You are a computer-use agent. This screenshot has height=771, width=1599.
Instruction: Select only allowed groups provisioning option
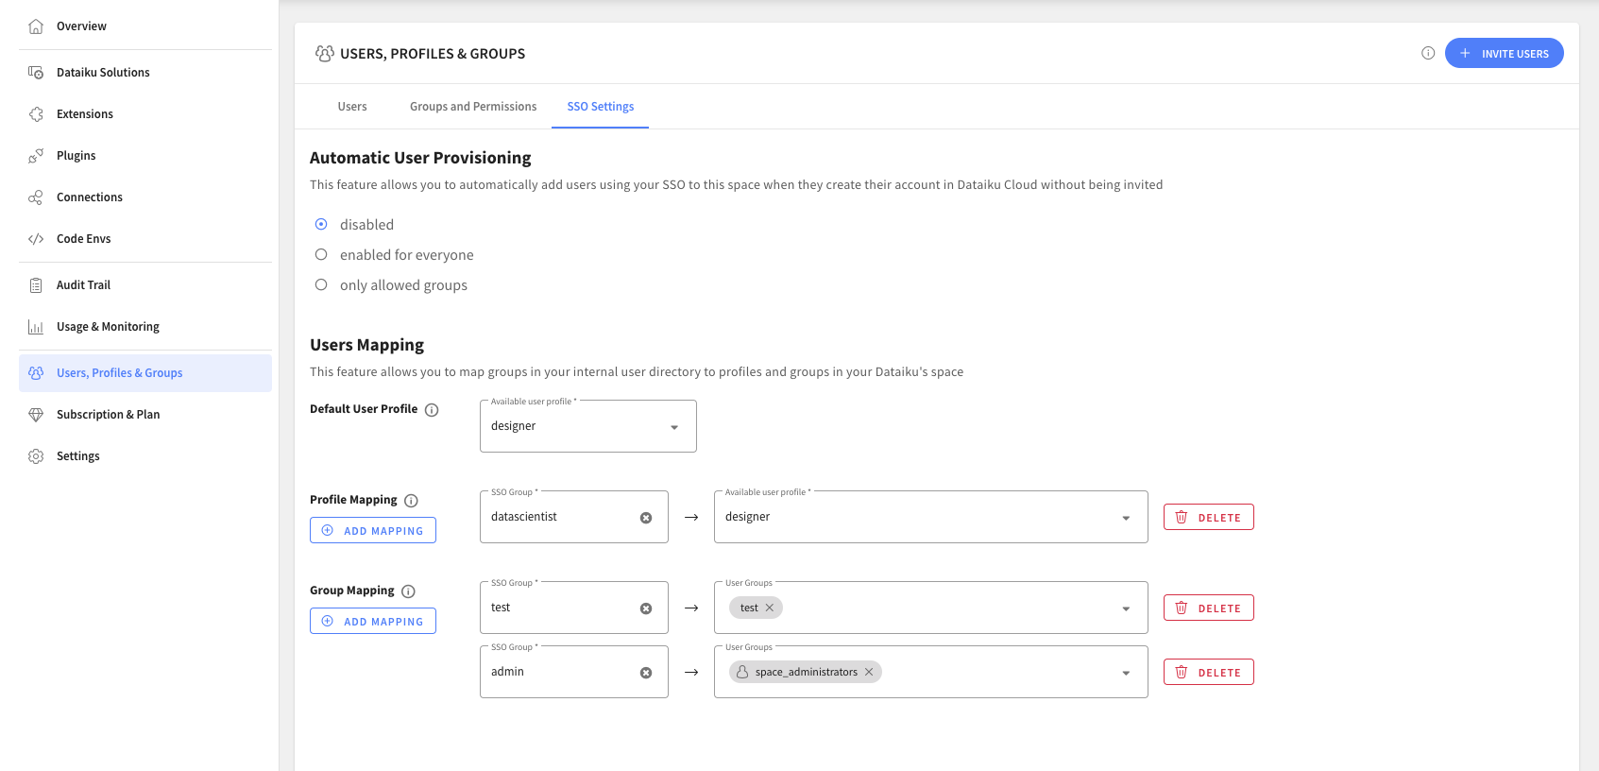click(321, 284)
